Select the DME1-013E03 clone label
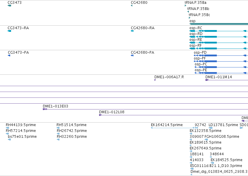 tap(55, 106)
